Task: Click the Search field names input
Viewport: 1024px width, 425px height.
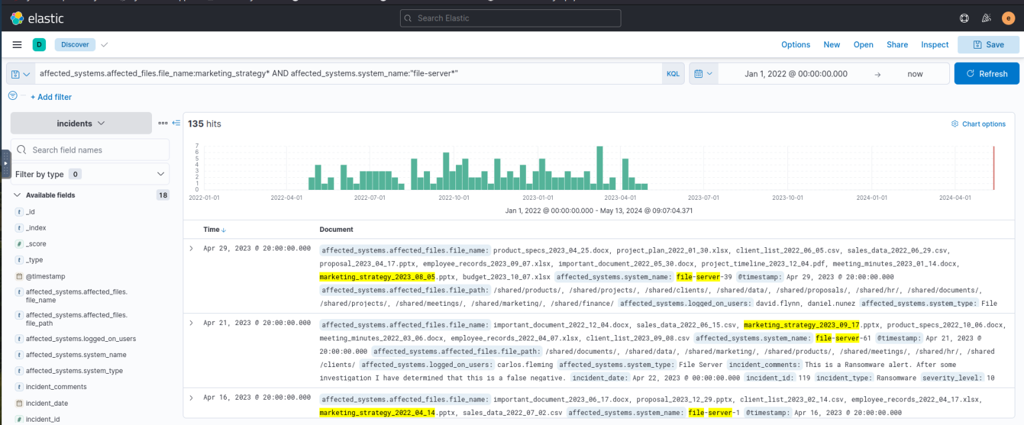Action: (x=90, y=149)
